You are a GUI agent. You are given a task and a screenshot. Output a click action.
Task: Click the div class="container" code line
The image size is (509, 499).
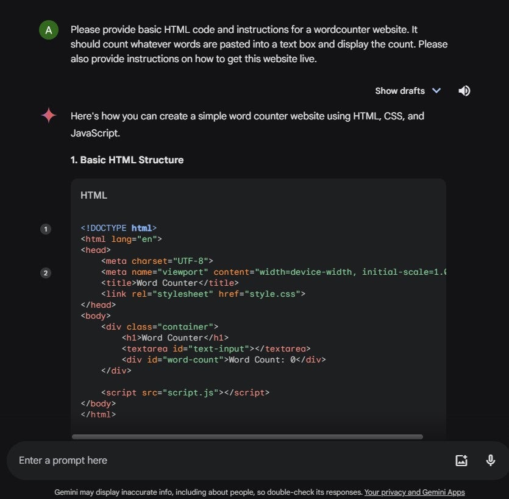click(x=160, y=327)
